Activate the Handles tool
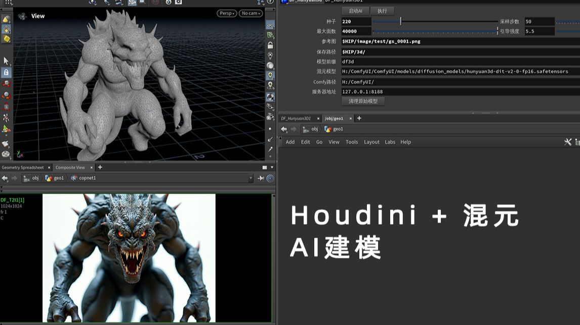 coord(6,129)
